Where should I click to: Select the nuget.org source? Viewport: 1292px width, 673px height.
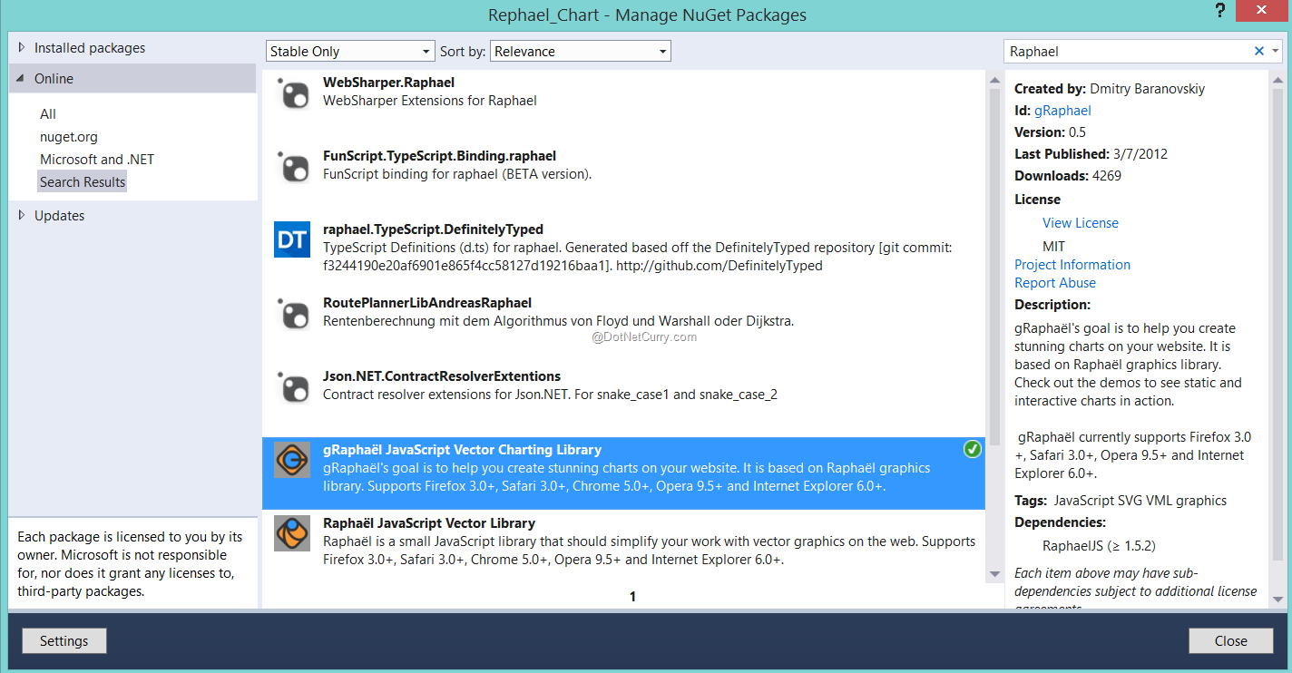69,136
